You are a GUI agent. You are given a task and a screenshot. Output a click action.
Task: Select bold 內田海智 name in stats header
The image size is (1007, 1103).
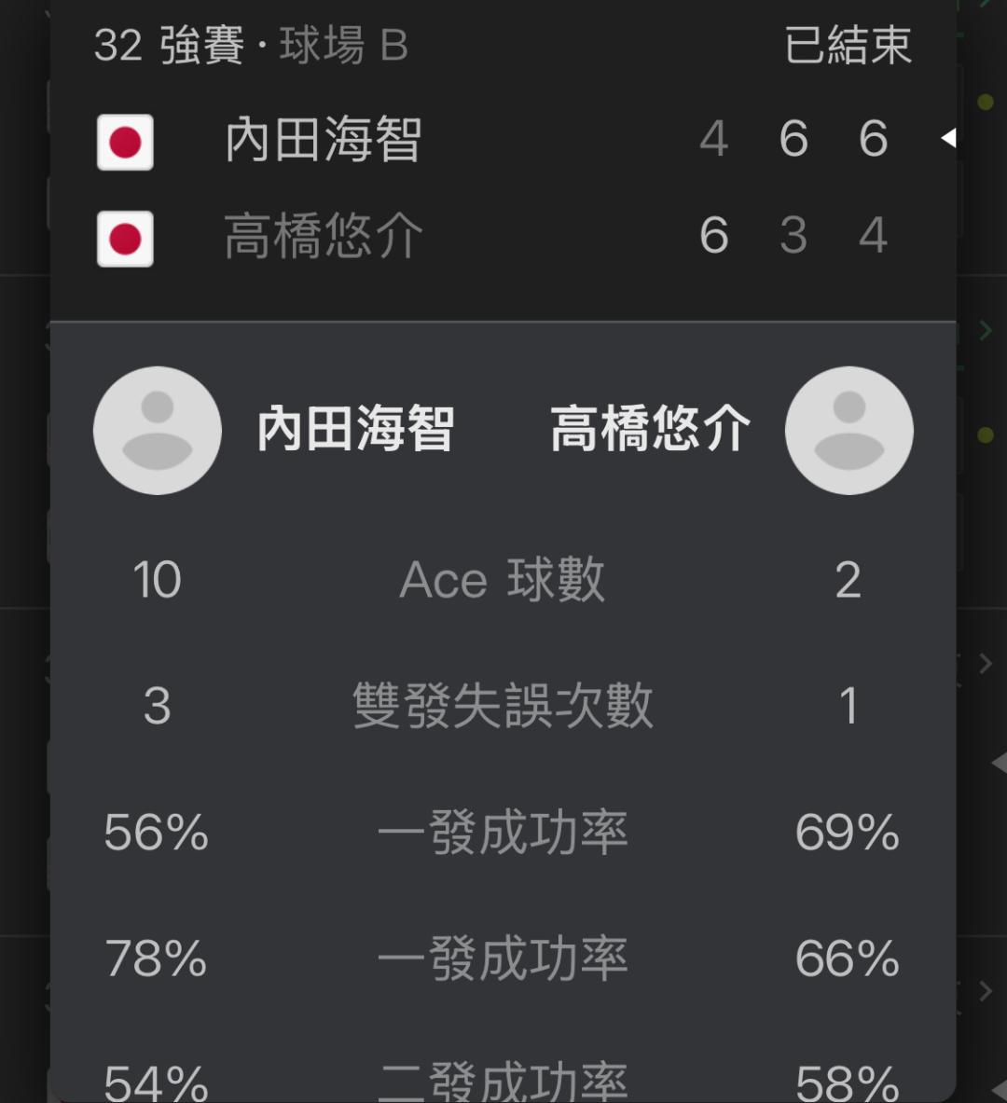tap(355, 430)
